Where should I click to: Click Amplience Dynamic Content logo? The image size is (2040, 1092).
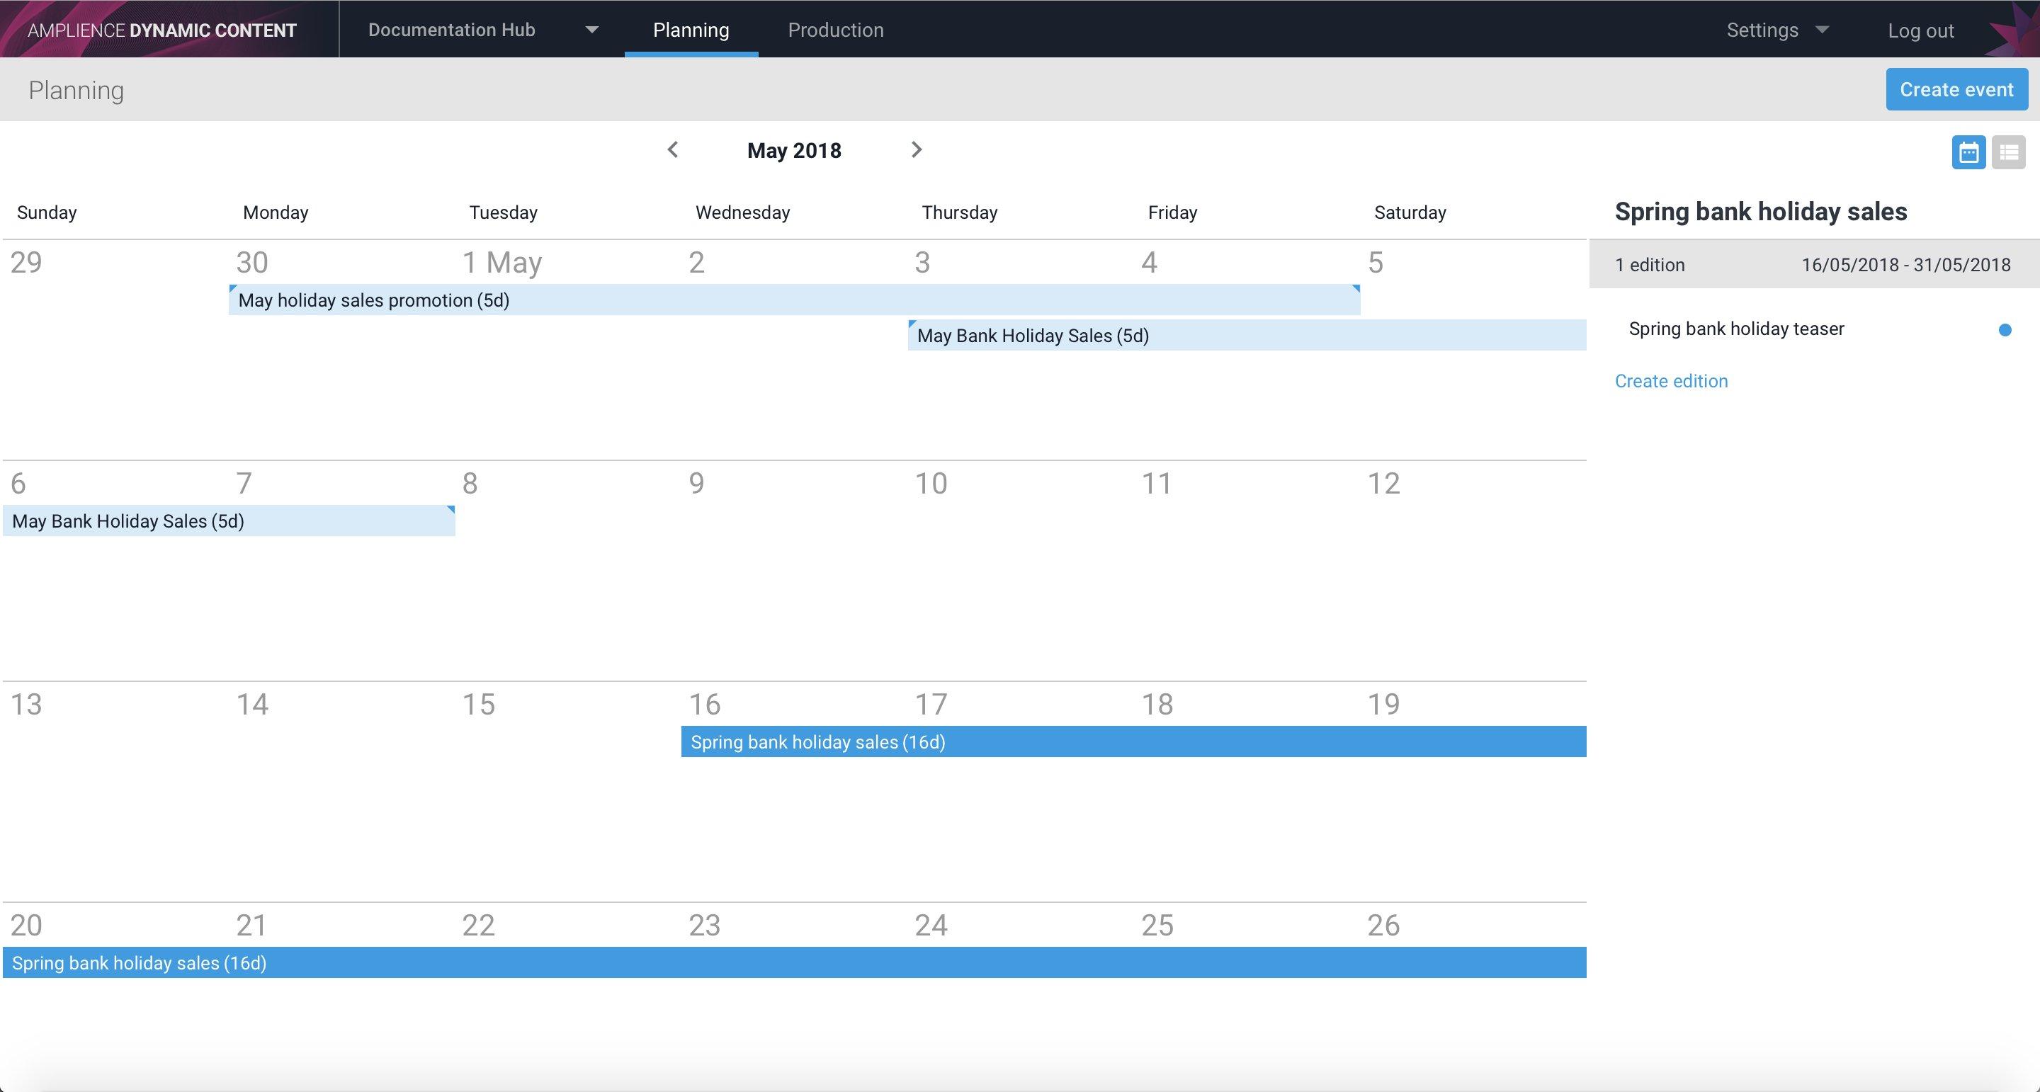point(162,30)
